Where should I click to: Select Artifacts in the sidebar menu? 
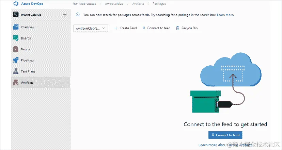pyautogui.click(x=41, y=82)
